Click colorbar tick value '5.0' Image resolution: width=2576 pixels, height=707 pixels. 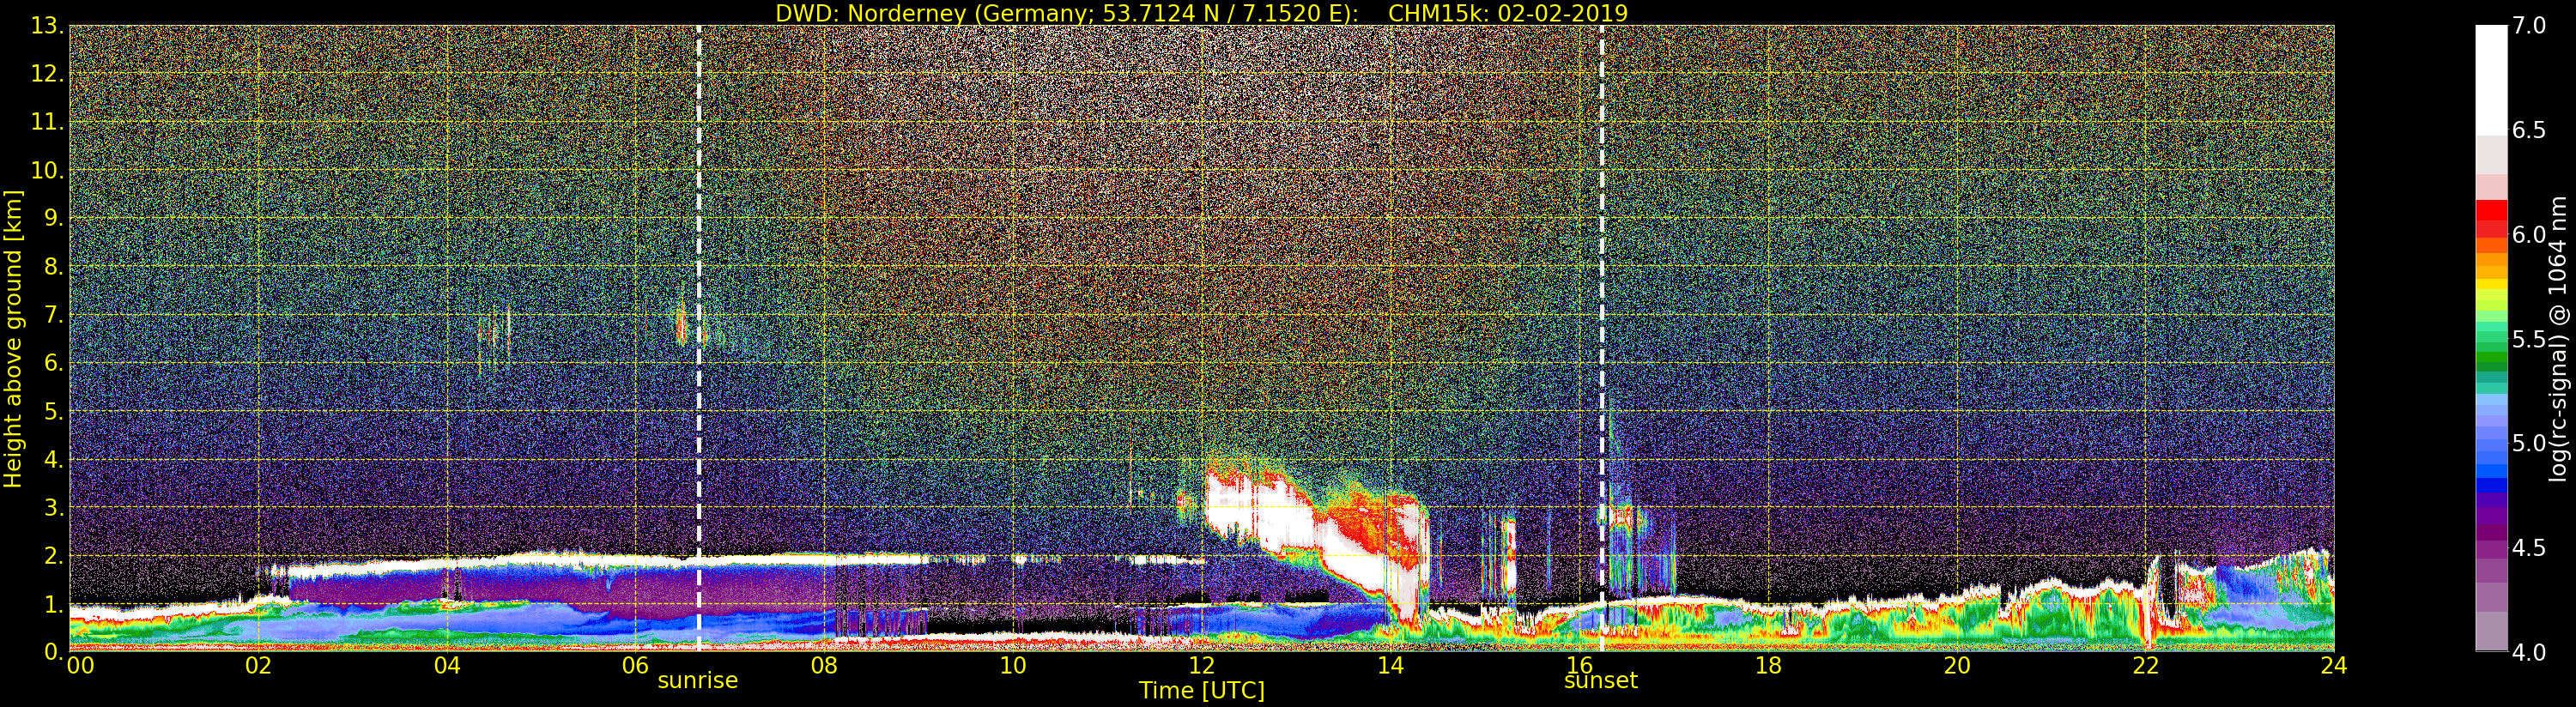tap(2529, 443)
